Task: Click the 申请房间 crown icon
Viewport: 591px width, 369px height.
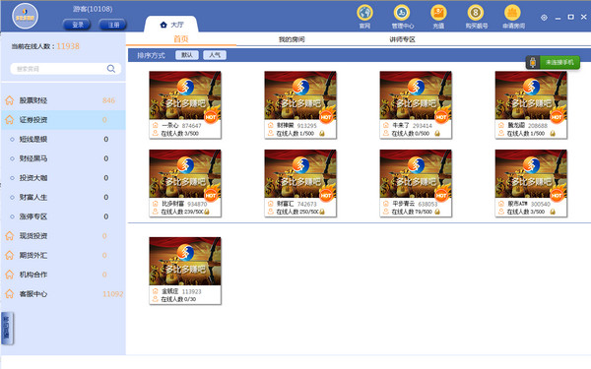Action: (x=512, y=13)
